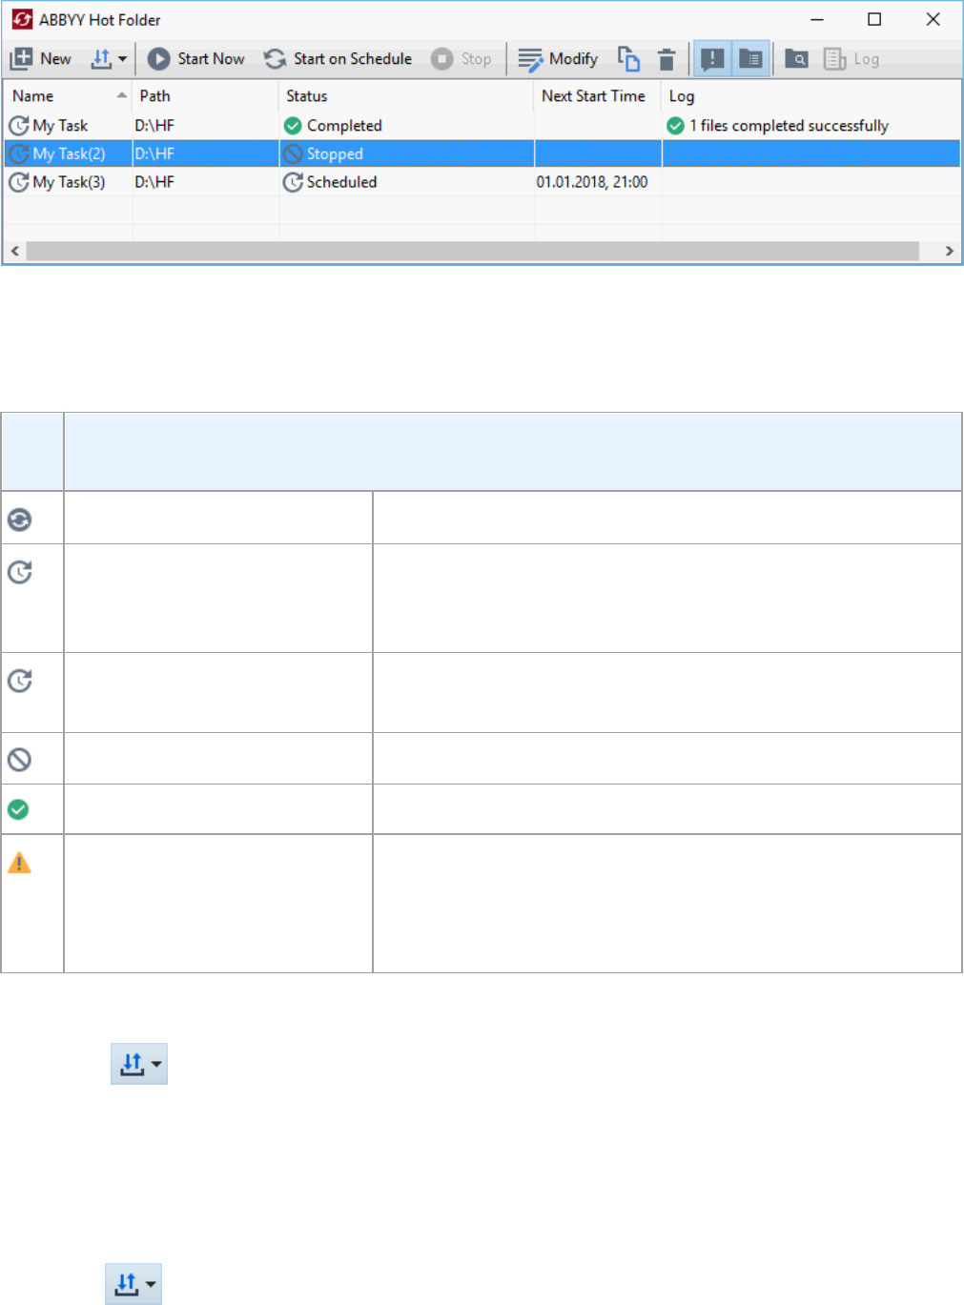Screen dimensions: 964x1305
Task: Create a new task with New button
Action: [40, 59]
